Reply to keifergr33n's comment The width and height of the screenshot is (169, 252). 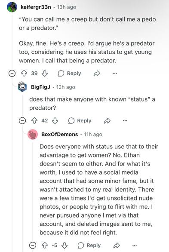[x=69, y=74]
